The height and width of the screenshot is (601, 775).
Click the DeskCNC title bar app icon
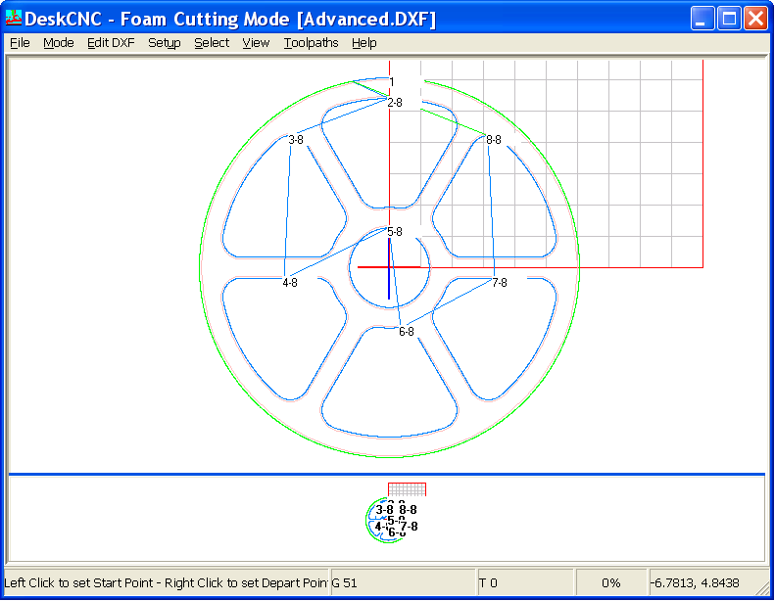click(14, 19)
